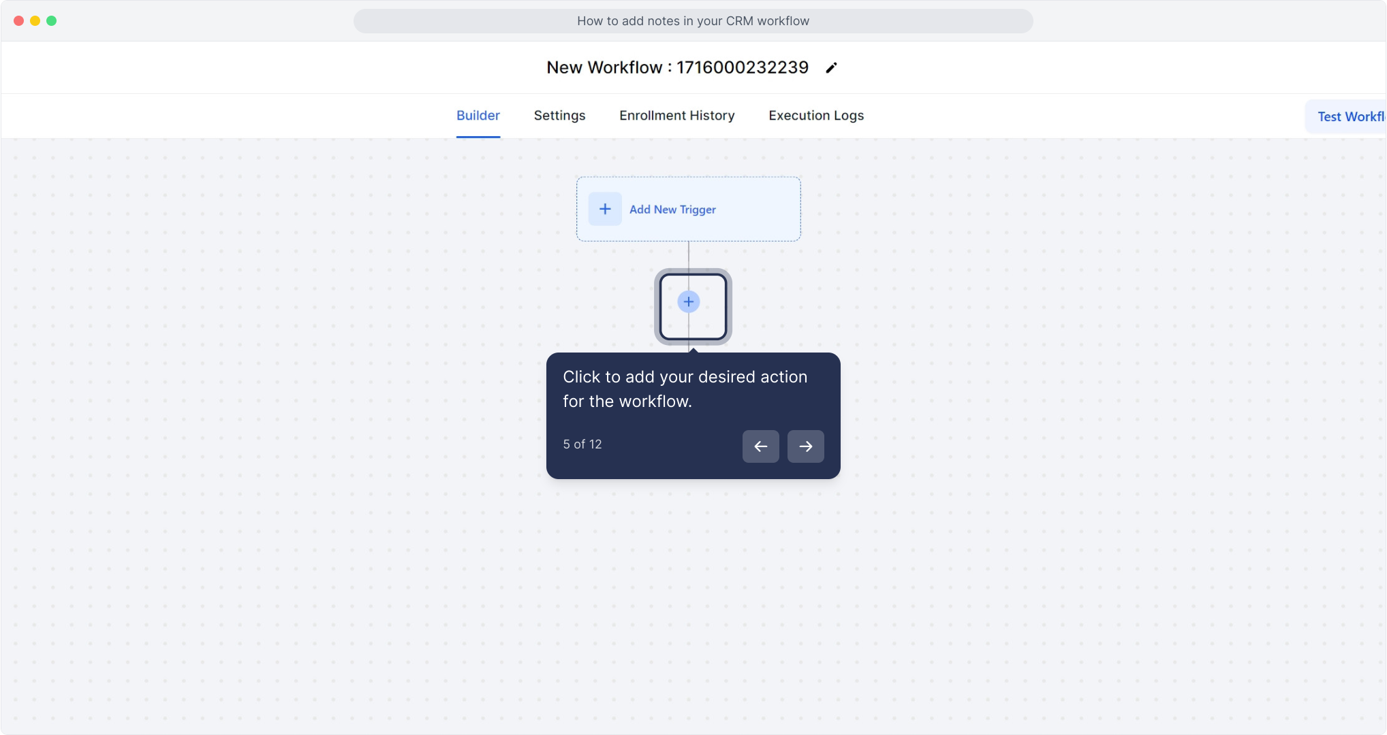The width and height of the screenshot is (1387, 735).
Task: View the Execution Logs tab
Action: click(816, 116)
